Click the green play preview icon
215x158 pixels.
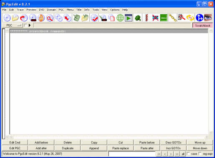pos(129,18)
